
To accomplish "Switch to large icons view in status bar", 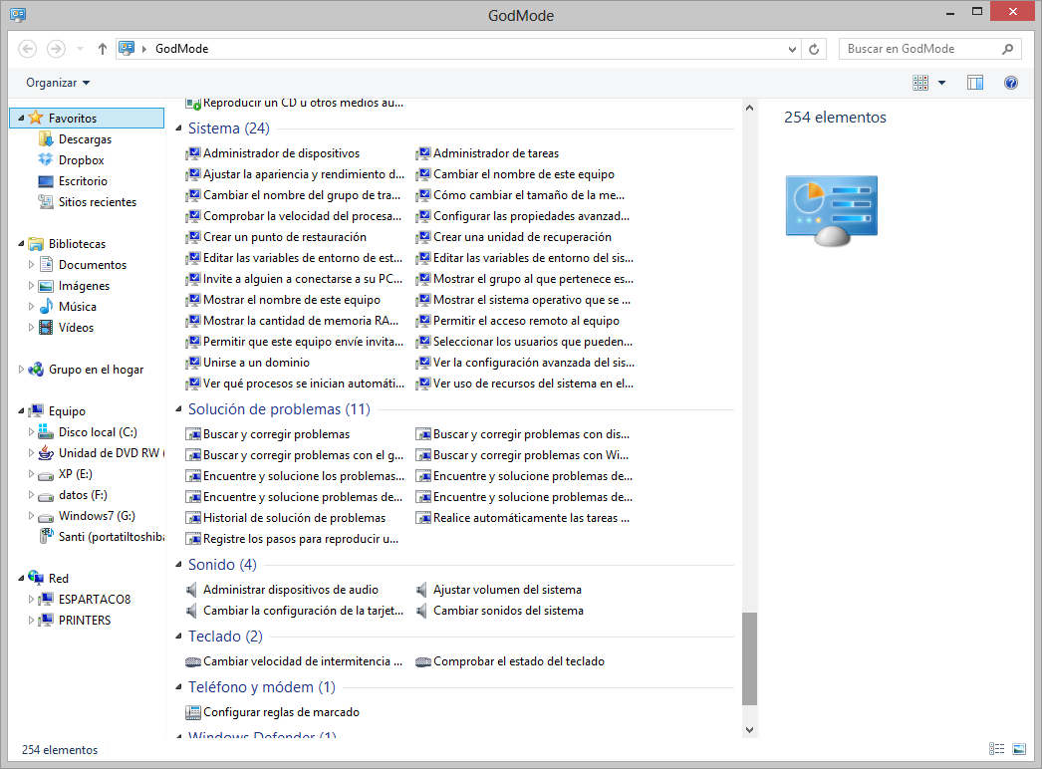I will pyautogui.click(x=1019, y=749).
